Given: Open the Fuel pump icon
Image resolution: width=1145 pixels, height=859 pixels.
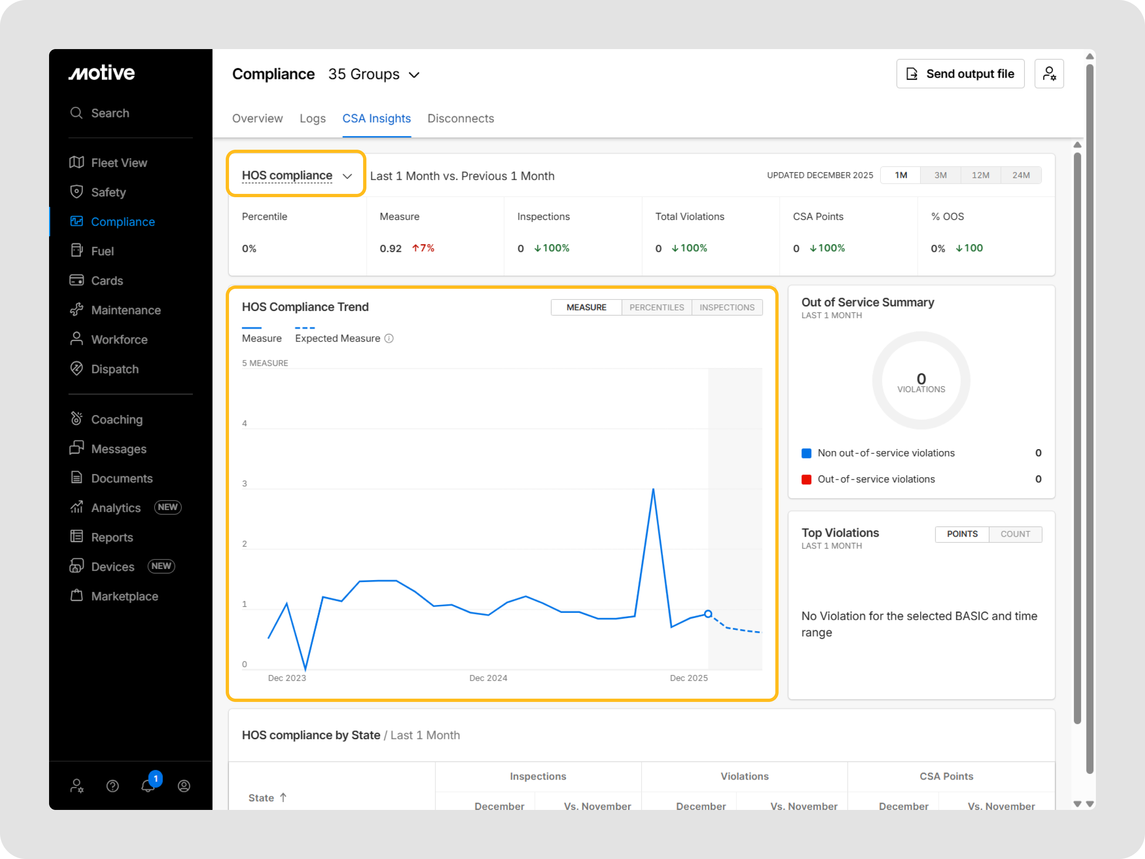Looking at the screenshot, I should pos(76,251).
